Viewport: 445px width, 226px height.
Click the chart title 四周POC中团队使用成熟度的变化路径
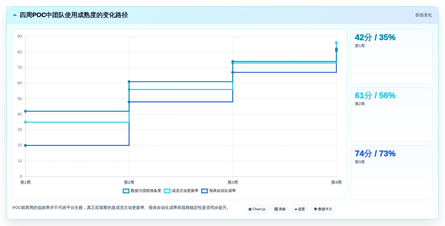[x=74, y=15]
